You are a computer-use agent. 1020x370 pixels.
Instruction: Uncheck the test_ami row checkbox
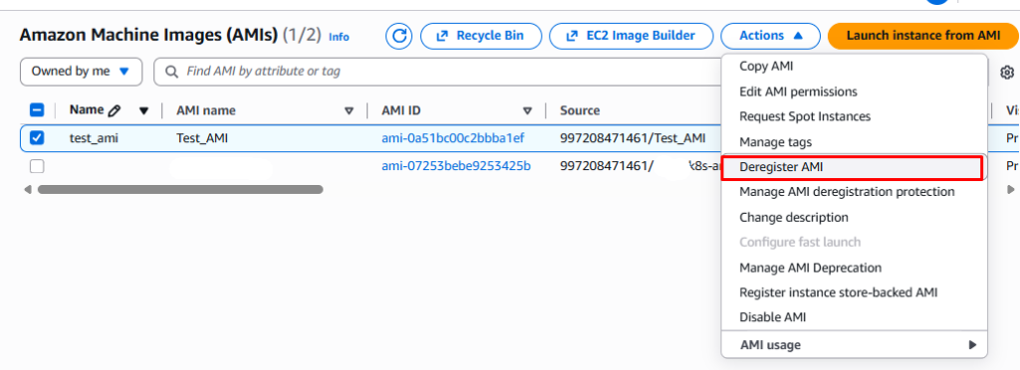coord(37,137)
